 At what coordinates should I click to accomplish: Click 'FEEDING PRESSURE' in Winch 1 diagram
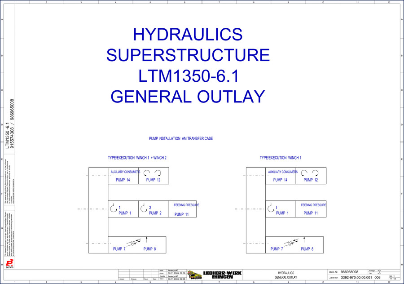point(314,205)
